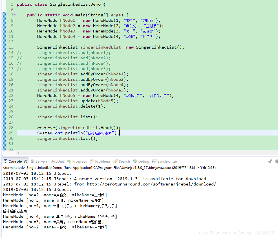Click the Servers tab icon
Image resolution: width=278 pixels, height=238 pixels.
click(32, 161)
